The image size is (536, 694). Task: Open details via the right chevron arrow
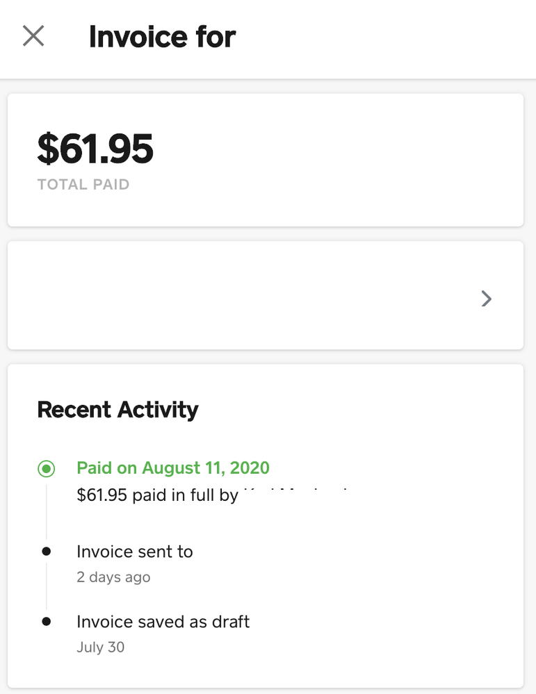[x=487, y=299]
